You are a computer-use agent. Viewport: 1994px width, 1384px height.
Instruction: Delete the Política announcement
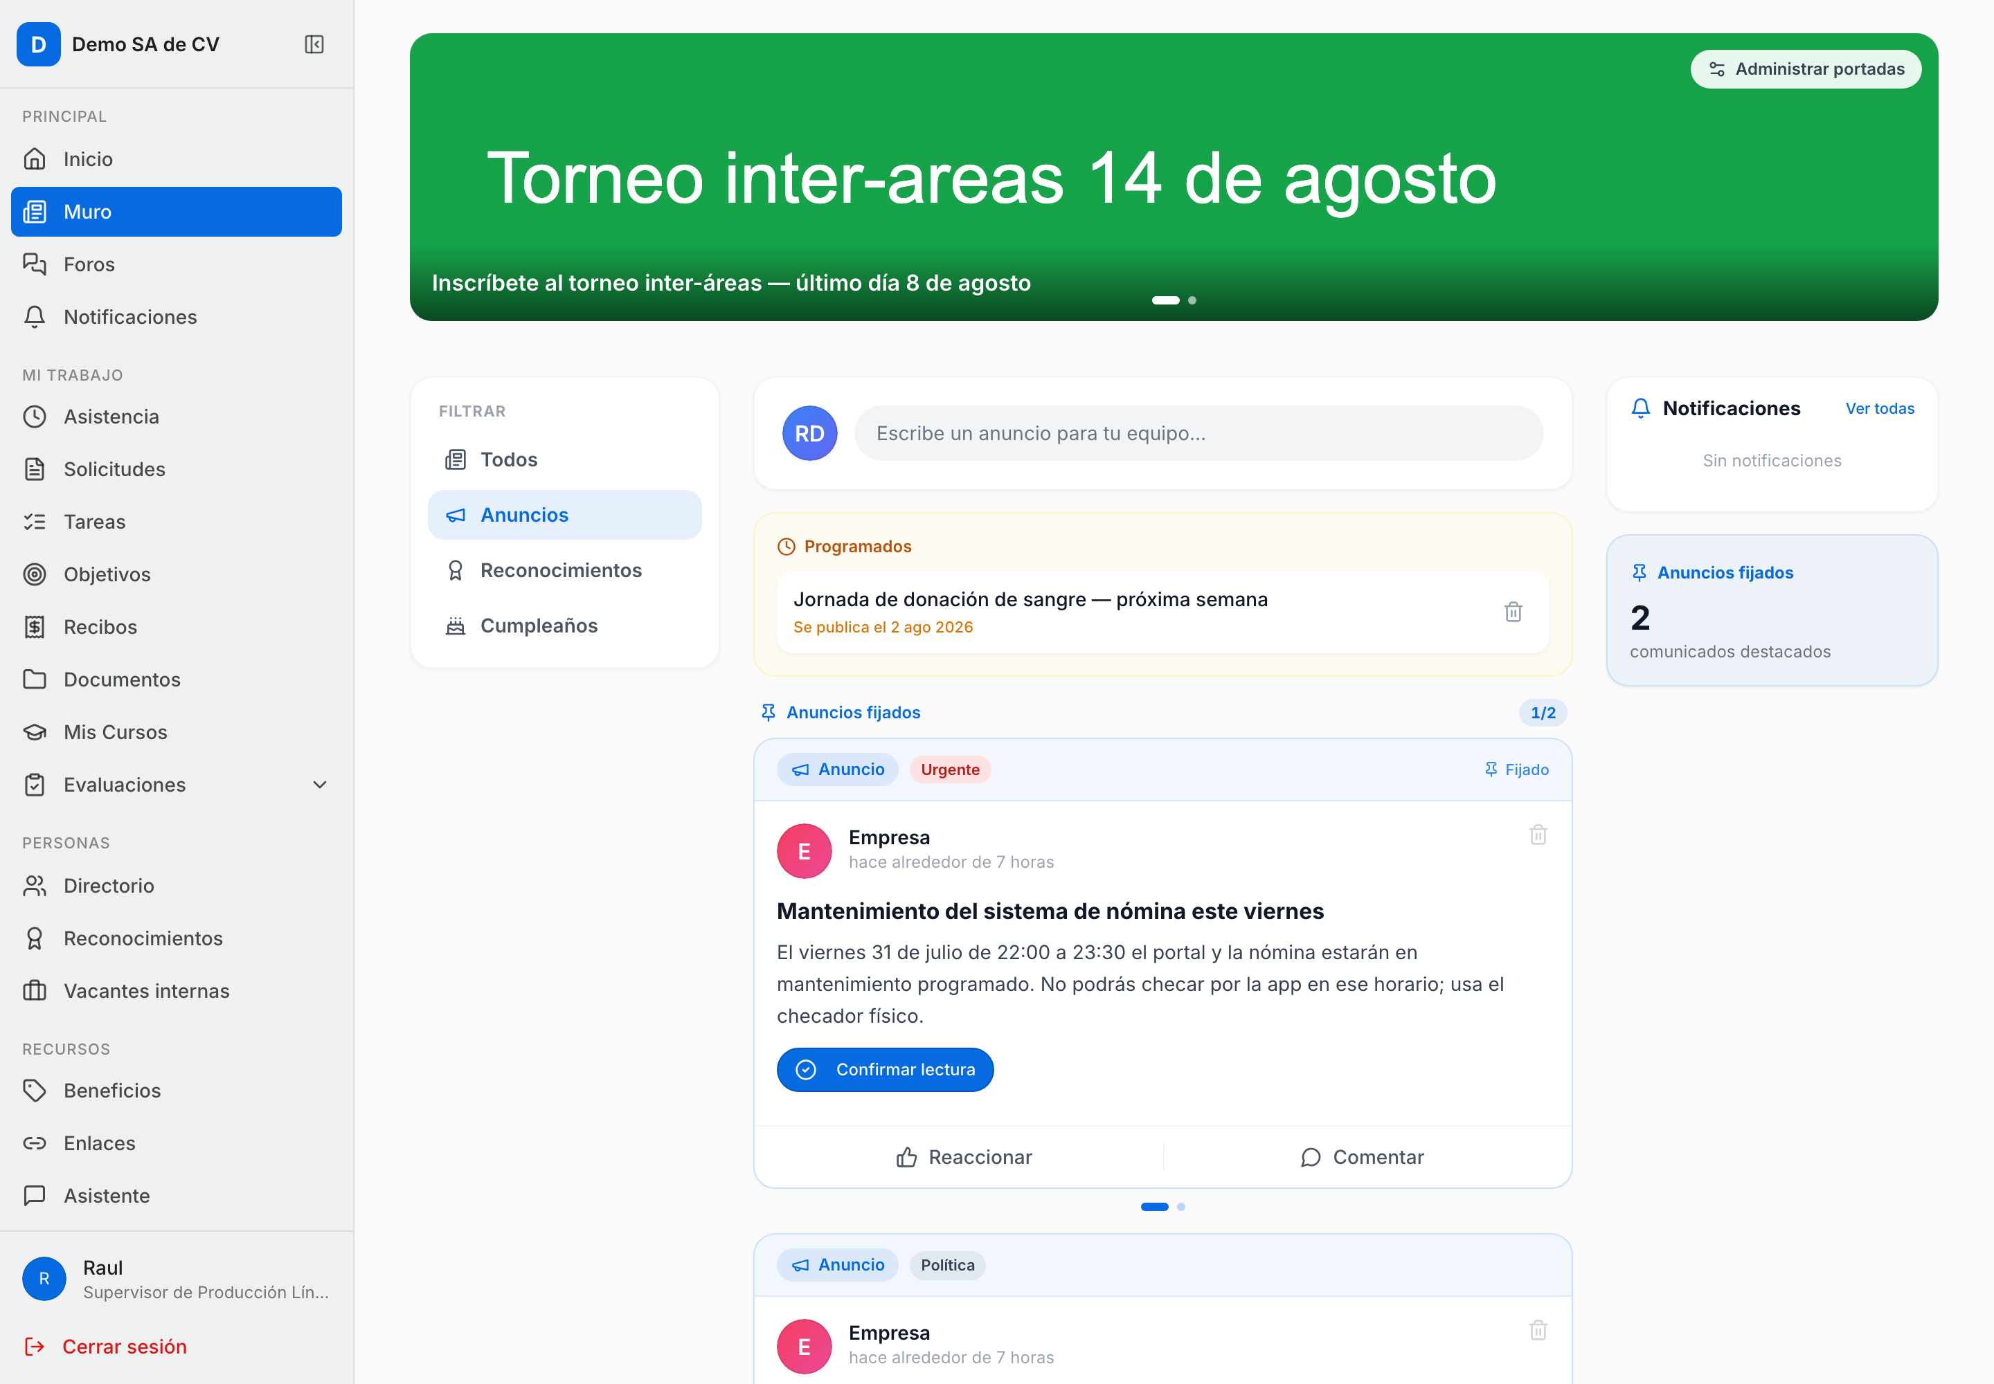tap(1538, 1331)
